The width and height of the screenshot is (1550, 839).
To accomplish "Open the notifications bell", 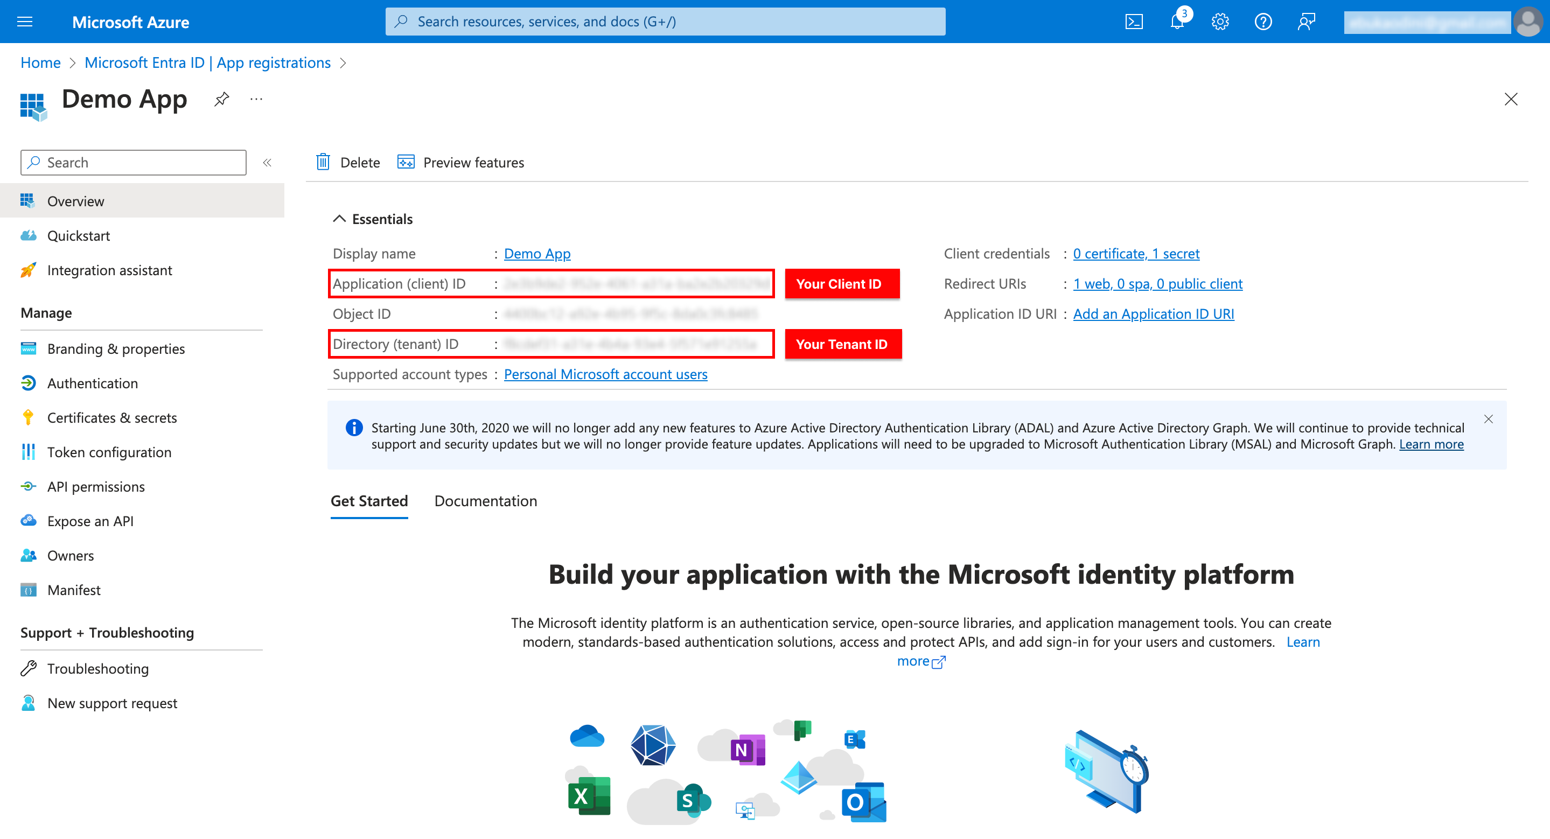I will coord(1177,22).
